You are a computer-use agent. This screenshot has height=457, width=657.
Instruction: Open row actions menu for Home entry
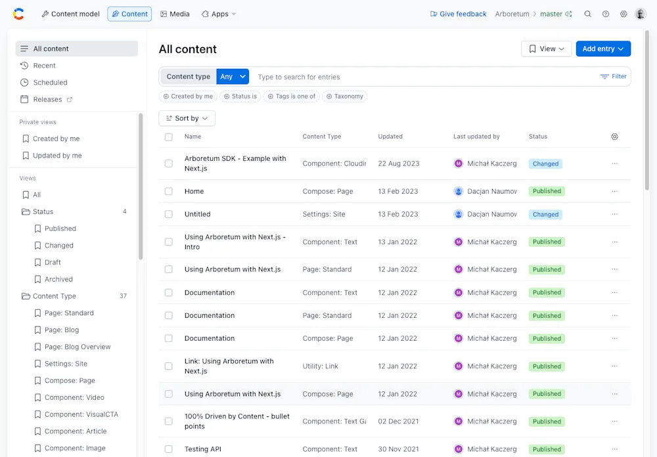pos(614,191)
